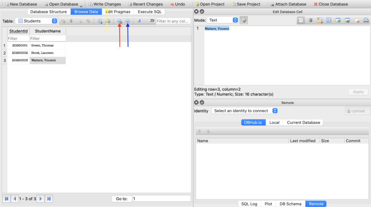
Task: Toggle auto-switch mode beside Mode dropdown
Action: pos(244,20)
